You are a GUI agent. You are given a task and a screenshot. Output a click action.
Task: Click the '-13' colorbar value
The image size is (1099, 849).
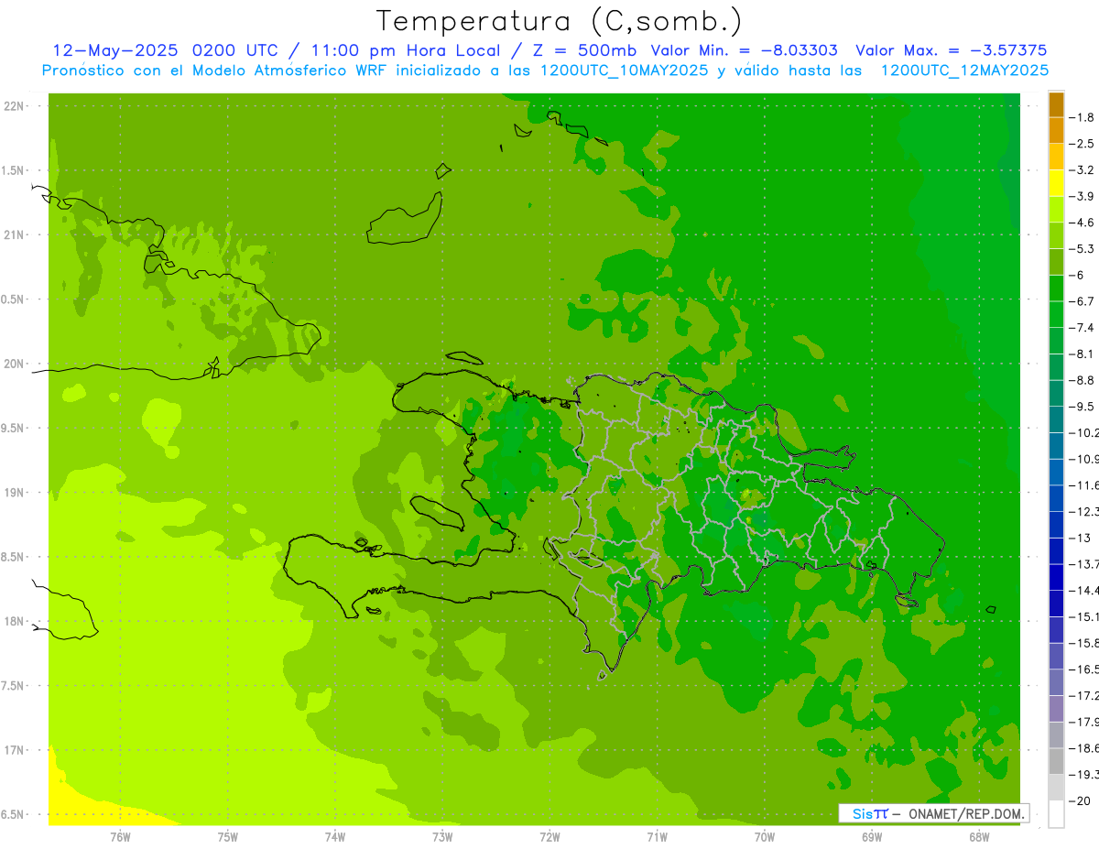tap(1081, 538)
